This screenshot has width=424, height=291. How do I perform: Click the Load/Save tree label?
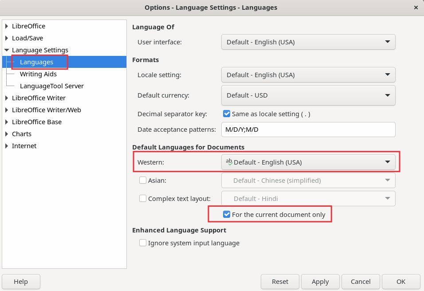click(27, 38)
